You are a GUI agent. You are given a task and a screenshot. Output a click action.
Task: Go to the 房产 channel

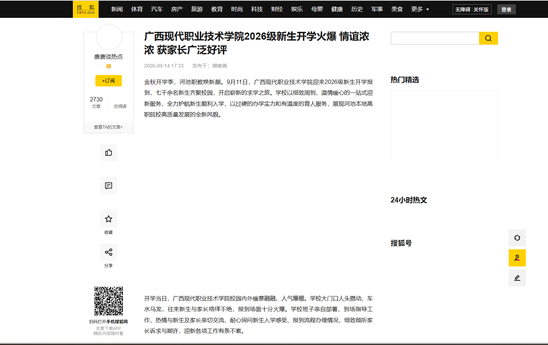pos(177,9)
